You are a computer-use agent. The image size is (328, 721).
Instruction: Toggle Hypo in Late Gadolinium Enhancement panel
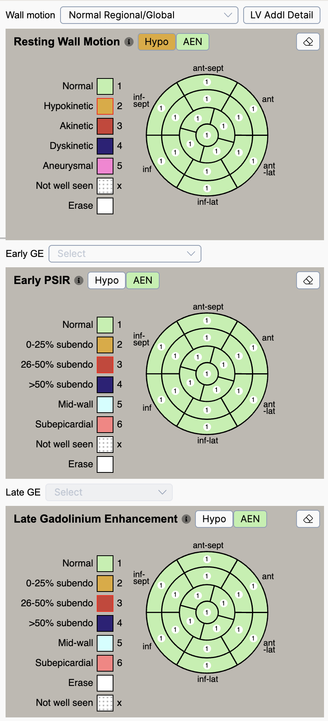[214, 519]
